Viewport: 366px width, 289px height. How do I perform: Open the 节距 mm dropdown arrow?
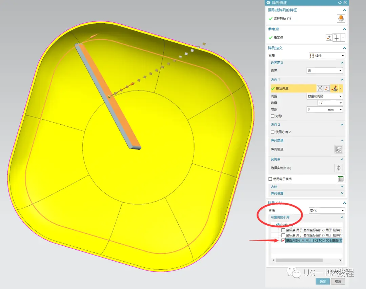pos(341,110)
